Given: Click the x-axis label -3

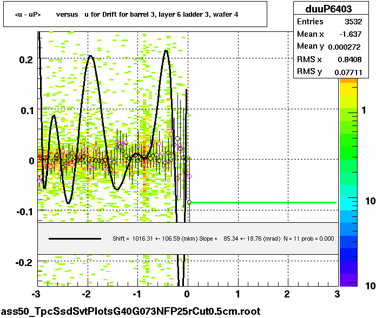Looking at the screenshot, I should pos(36,294).
